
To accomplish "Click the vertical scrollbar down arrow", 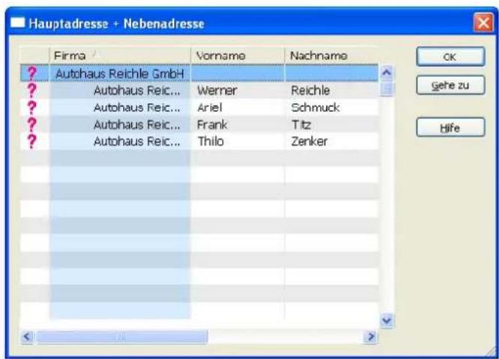I will point(386,321).
